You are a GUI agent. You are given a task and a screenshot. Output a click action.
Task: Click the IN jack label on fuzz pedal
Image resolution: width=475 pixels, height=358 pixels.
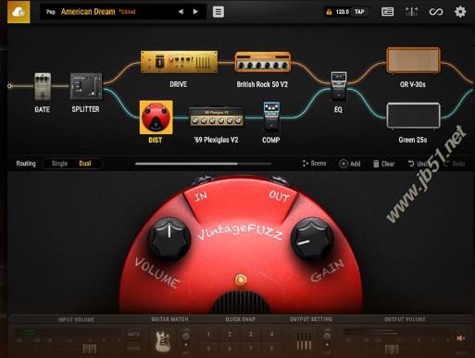tap(201, 196)
